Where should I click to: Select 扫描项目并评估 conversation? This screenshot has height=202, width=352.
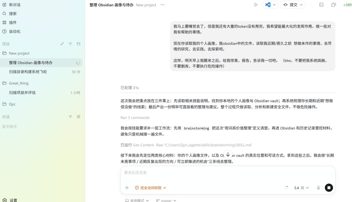(x=41, y=93)
